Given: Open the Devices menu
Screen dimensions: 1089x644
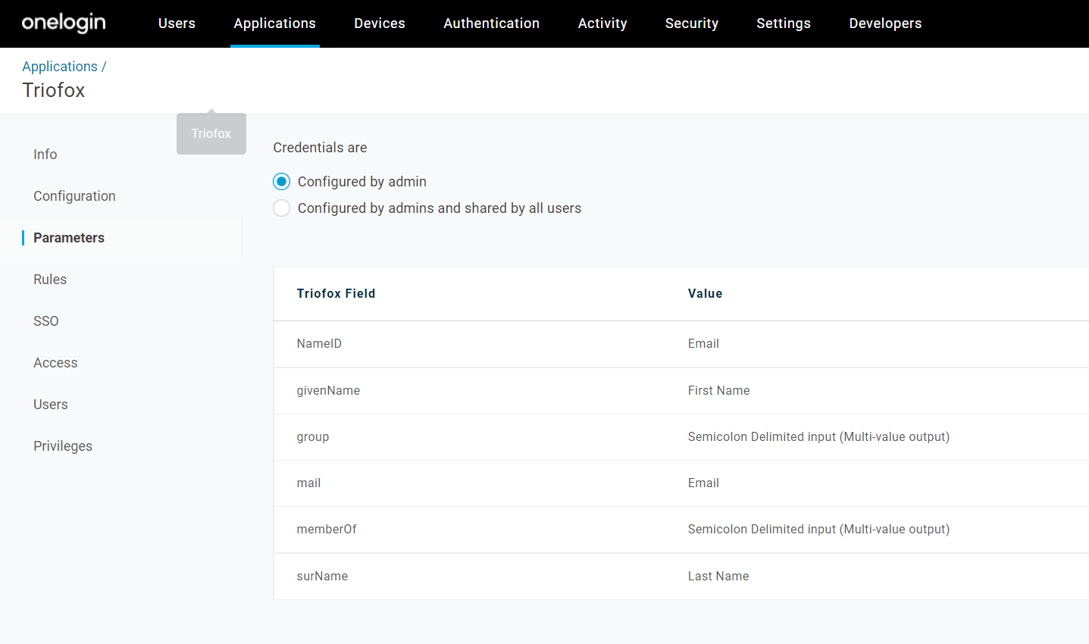Looking at the screenshot, I should (x=380, y=23).
